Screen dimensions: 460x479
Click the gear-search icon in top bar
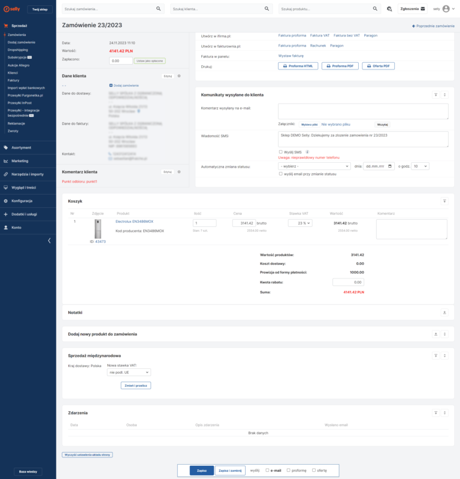coord(389,9)
